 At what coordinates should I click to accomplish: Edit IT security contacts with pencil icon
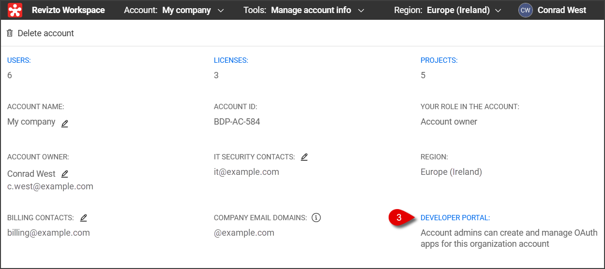(304, 157)
